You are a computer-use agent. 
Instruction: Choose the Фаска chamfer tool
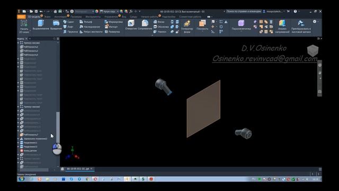[x=159, y=22]
